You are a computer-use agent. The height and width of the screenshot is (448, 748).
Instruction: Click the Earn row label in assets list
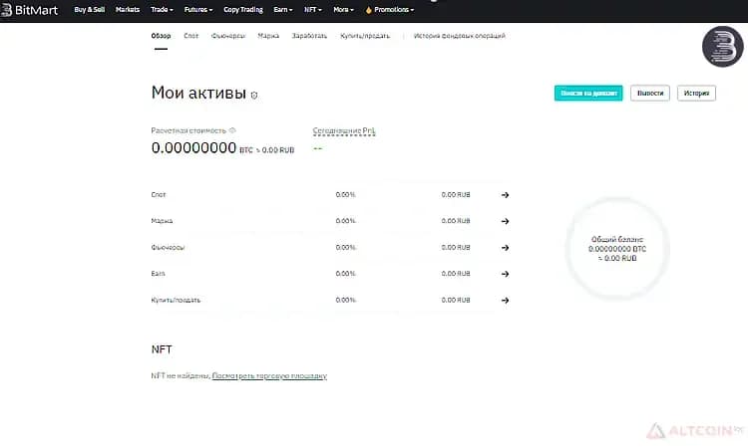click(x=158, y=274)
